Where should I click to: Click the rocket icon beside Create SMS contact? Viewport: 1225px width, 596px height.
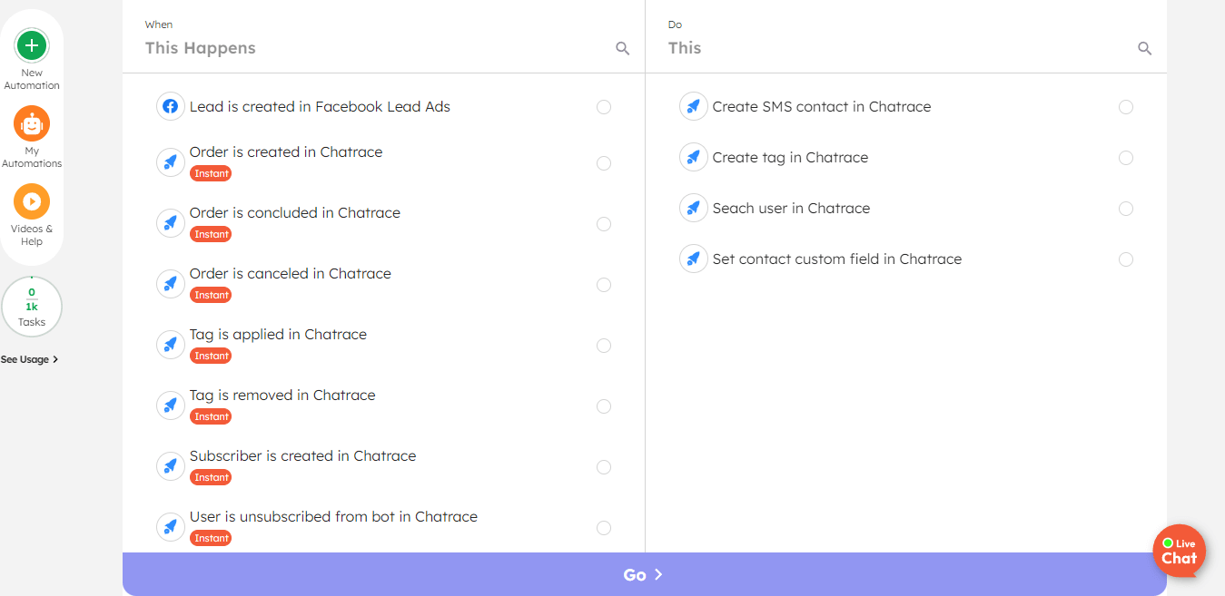693,106
